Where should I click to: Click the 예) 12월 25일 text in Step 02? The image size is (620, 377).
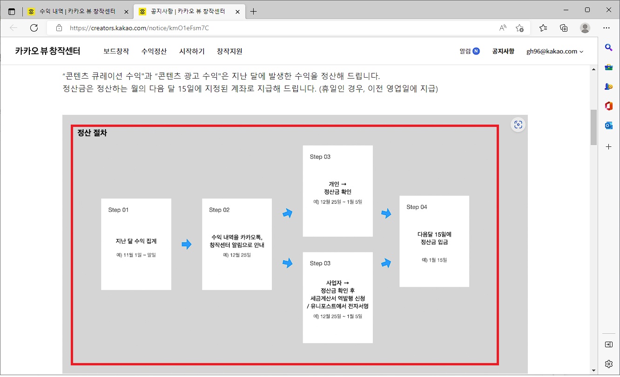click(237, 255)
